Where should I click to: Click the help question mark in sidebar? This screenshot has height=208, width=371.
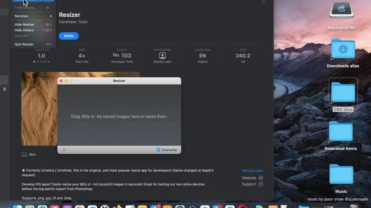(4, 90)
